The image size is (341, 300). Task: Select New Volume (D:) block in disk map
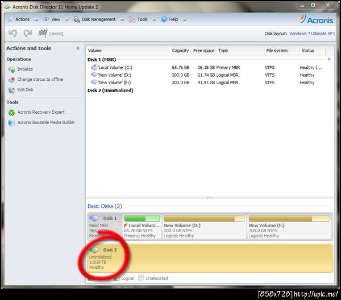click(x=204, y=227)
